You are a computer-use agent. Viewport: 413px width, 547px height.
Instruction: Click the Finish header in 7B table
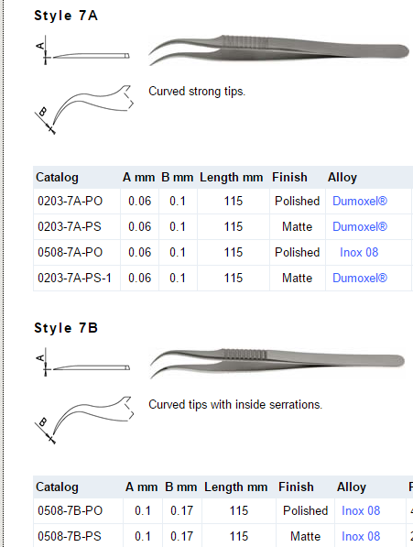tap(296, 487)
